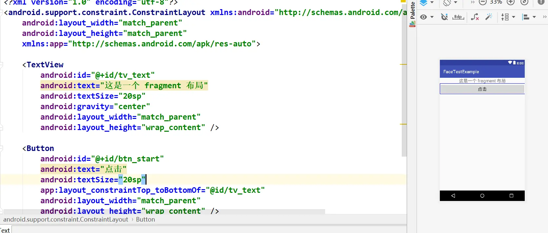Image resolution: width=548 pixels, height=233 pixels.
Task: Click the warning stripe mark beside TextView line
Action: pos(403,64)
